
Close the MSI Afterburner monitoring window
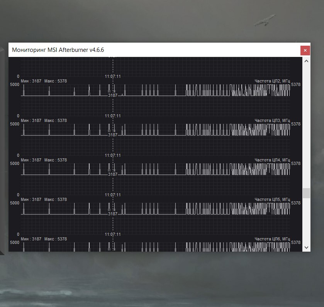[x=305, y=50]
